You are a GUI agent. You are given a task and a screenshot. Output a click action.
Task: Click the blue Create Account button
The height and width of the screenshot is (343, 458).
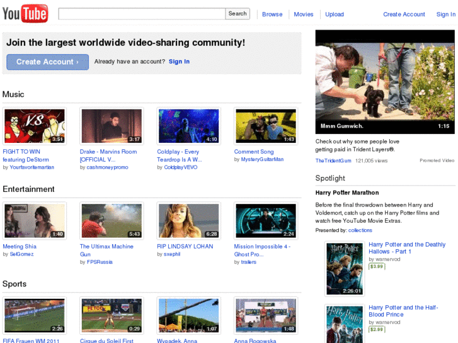point(47,62)
